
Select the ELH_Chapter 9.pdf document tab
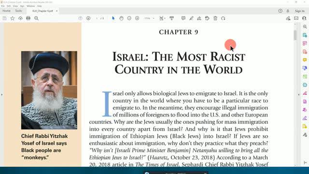click(43, 11)
